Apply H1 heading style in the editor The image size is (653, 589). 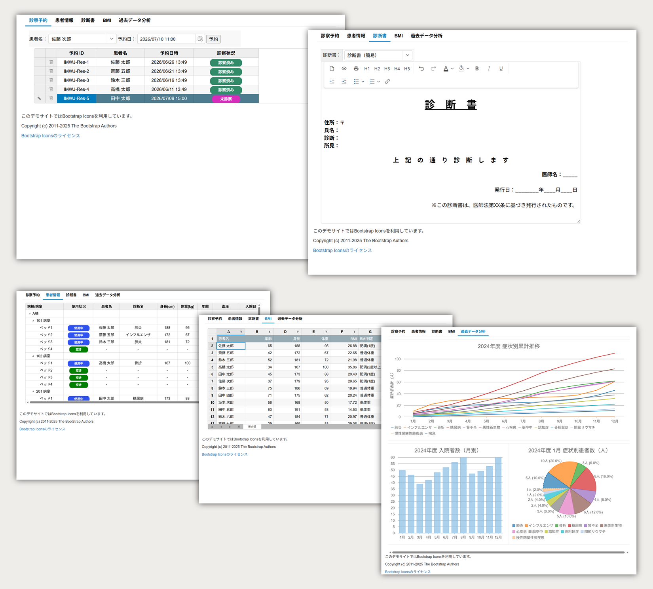pyautogui.click(x=367, y=69)
